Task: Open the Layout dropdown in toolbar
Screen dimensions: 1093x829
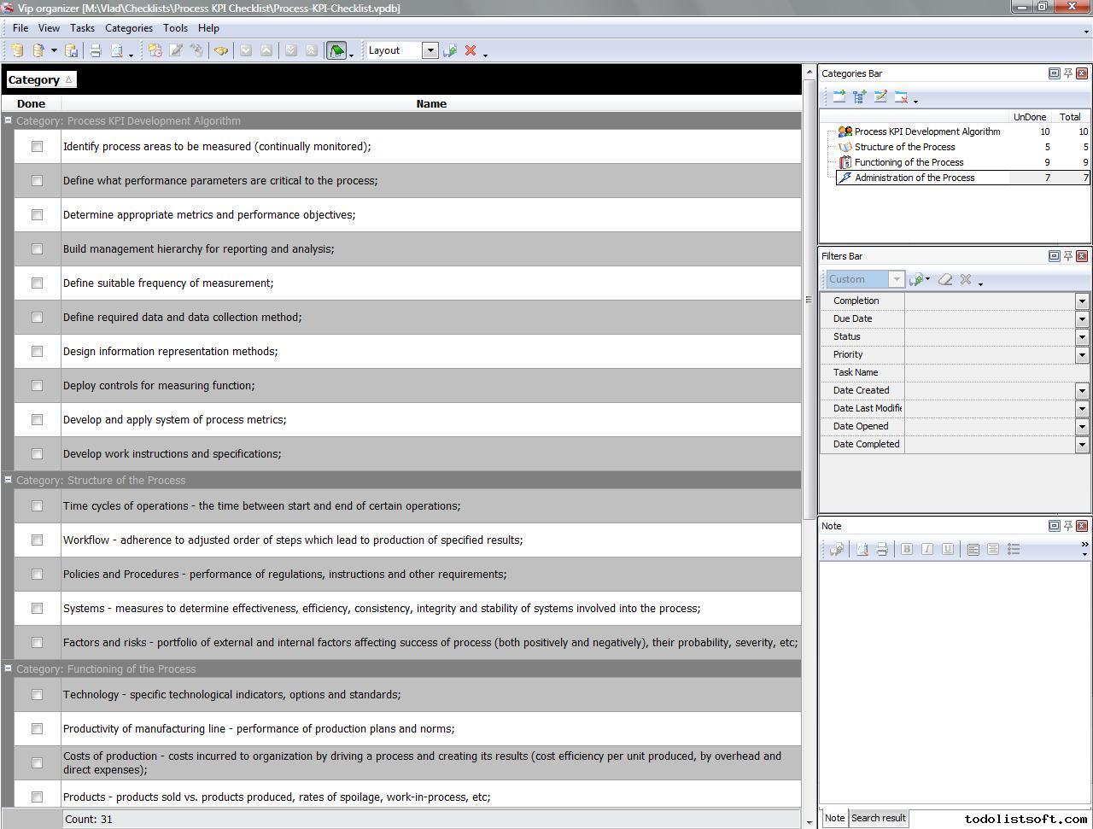Action: (430, 51)
